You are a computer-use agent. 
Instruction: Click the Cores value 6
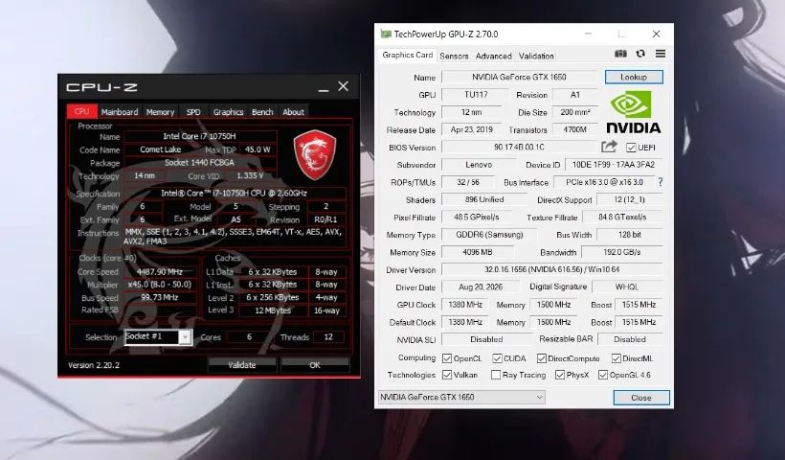249,336
